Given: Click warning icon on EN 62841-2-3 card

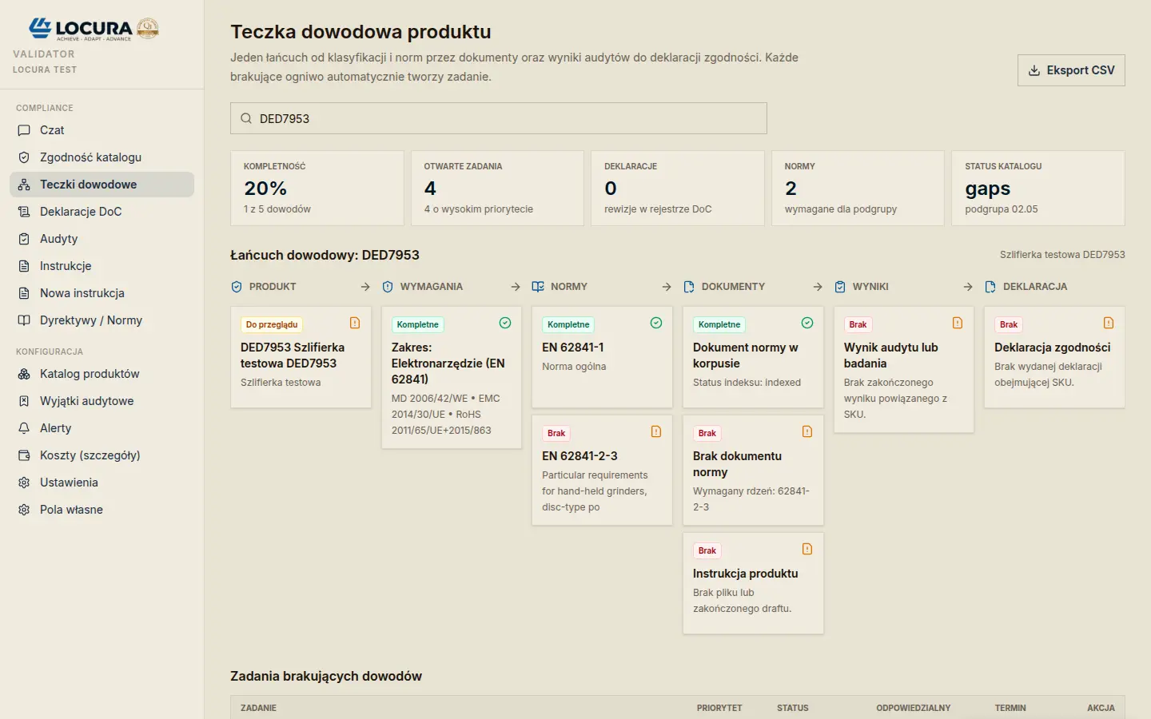Looking at the screenshot, I should (x=656, y=431).
